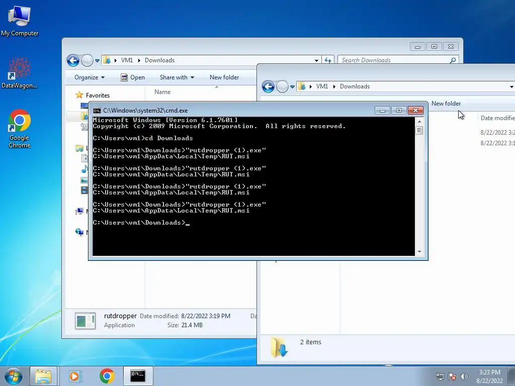Click the Windows Start button
This screenshot has height=386, width=515.
(13, 376)
